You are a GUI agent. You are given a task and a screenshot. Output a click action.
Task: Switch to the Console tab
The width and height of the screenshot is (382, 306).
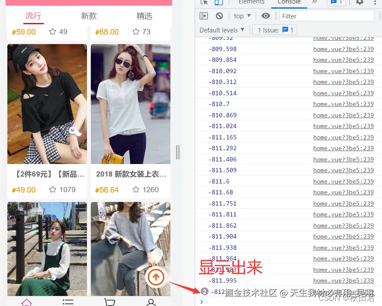pyautogui.click(x=288, y=3)
